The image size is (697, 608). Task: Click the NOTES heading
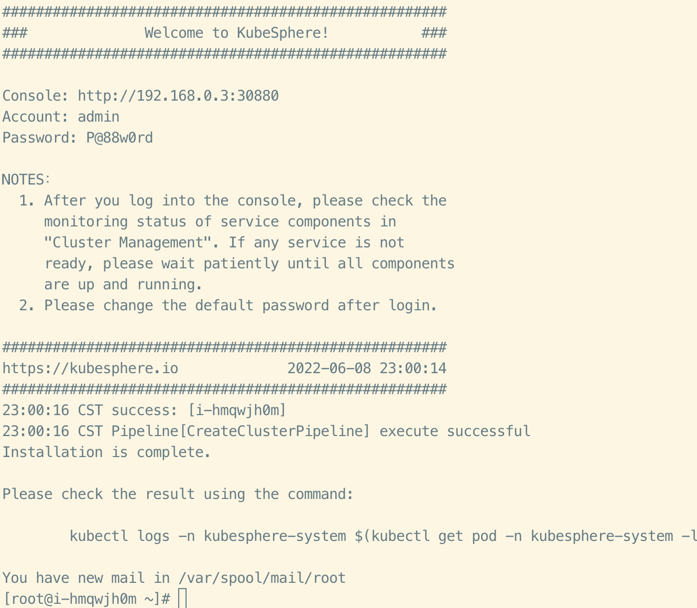26,180
